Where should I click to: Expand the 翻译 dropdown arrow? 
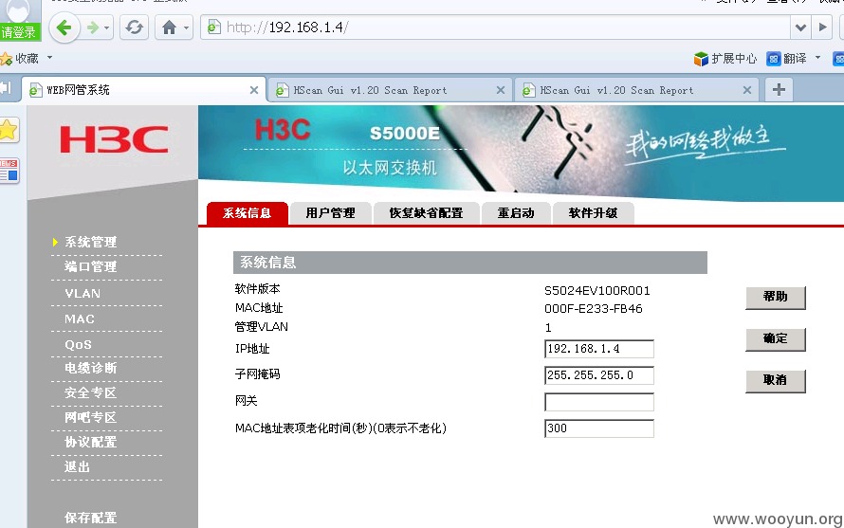[x=817, y=57]
